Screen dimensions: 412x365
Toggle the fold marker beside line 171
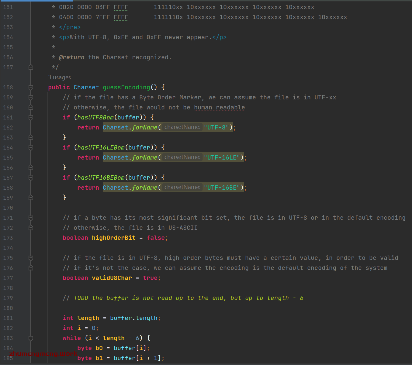30,218
